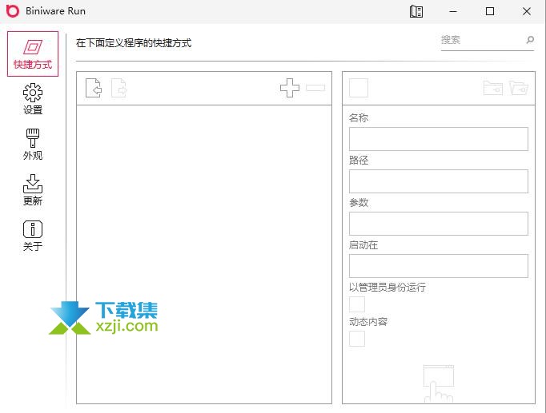This screenshot has height=413, width=546.
Task: Click the 参数 parameters input field
Action: pyautogui.click(x=439, y=224)
